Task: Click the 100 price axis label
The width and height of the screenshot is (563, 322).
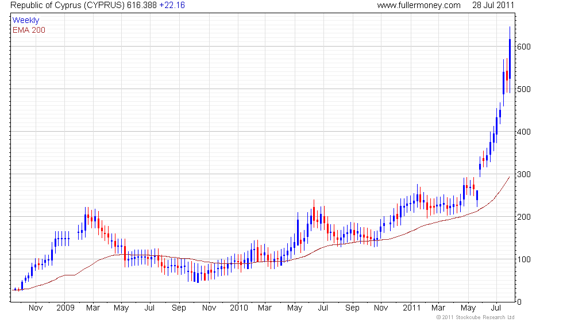Action: [x=523, y=259]
